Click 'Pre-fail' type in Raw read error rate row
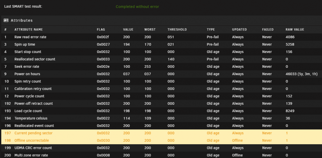322x158 pixels. pyautogui.click(x=213, y=37)
